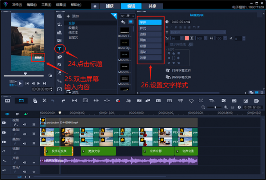The image size is (266, 180).
Task: Click 保存字幕文件
Action: [x=178, y=77]
